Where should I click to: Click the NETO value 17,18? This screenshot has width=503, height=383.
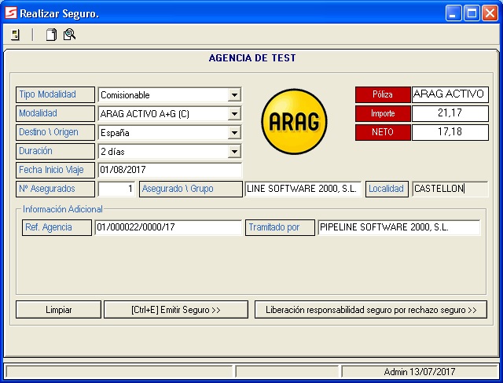[x=450, y=132]
